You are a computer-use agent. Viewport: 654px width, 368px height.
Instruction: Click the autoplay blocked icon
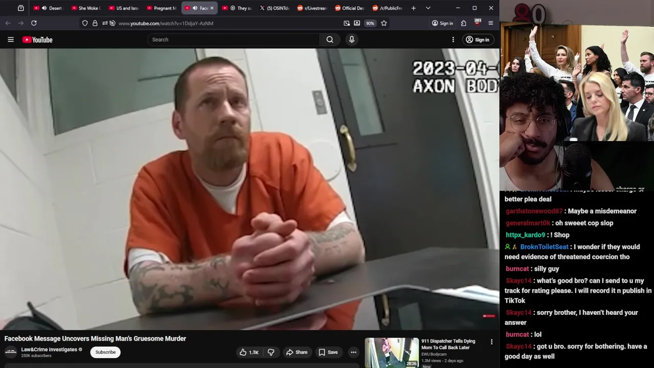point(112,23)
